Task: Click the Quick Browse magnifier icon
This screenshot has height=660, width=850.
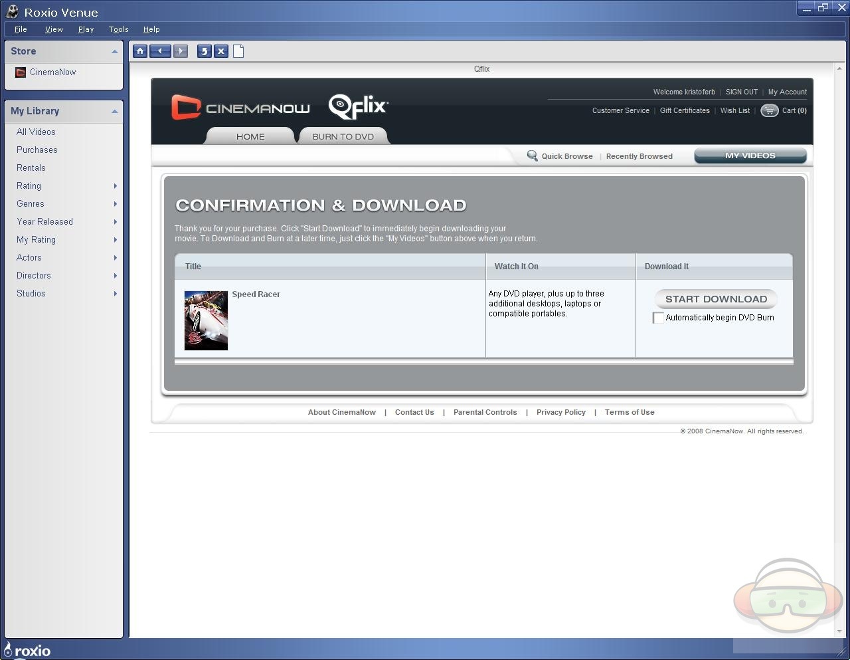Action: click(532, 156)
